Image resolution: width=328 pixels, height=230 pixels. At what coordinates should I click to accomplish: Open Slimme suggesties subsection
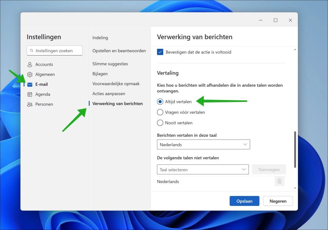point(110,64)
